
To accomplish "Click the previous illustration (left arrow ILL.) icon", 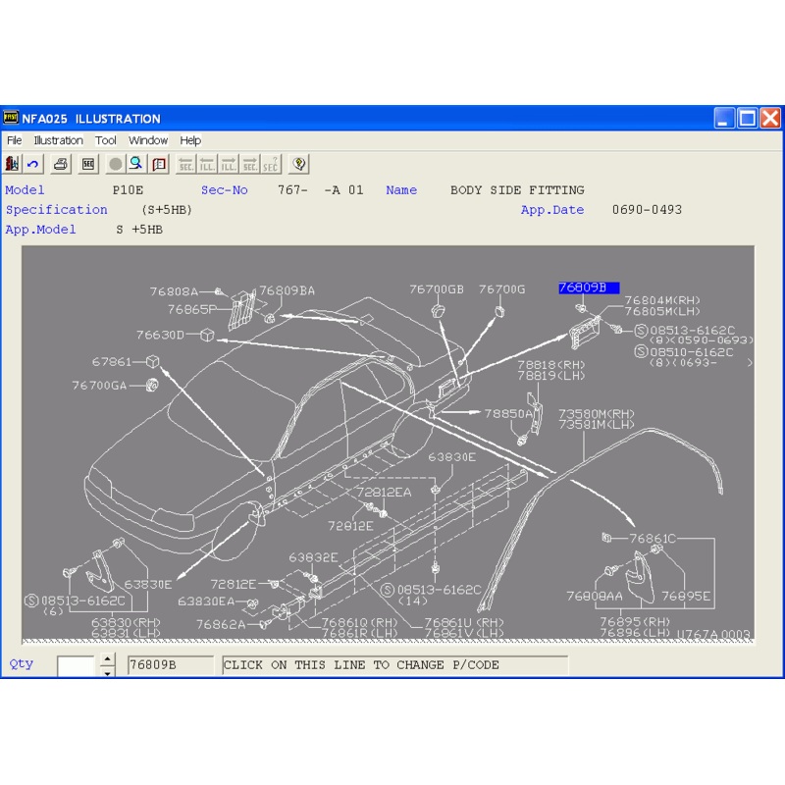I will pyautogui.click(x=207, y=164).
